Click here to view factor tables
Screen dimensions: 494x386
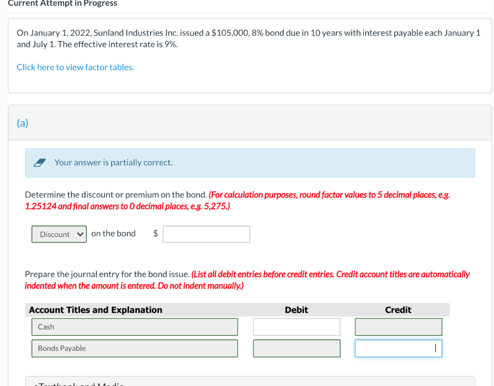(75, 67)
